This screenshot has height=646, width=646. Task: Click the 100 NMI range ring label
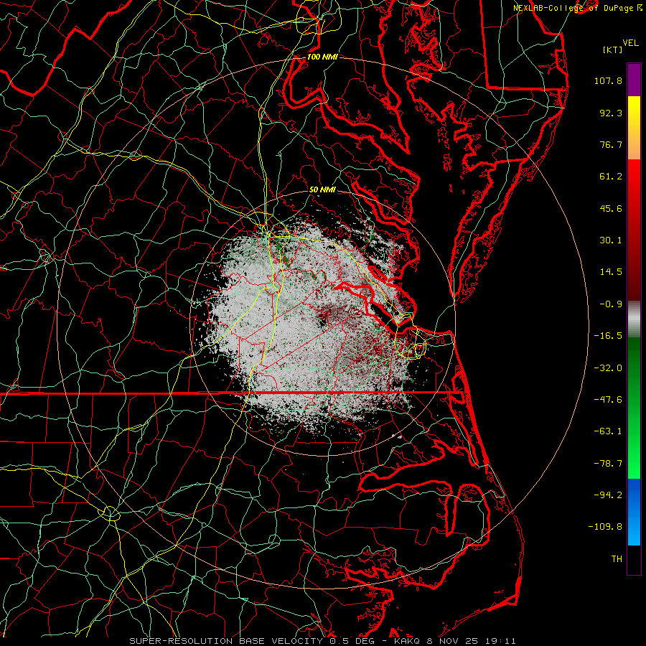322,57
